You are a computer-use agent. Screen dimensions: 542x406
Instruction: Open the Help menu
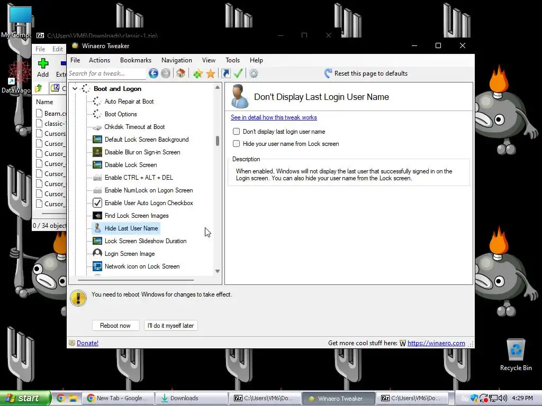click(257, 60)
